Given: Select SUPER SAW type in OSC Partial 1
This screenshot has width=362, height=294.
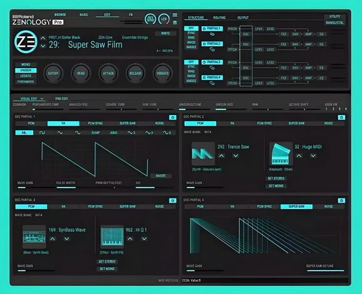Looking at the screenshot, I should click(128, 124).
